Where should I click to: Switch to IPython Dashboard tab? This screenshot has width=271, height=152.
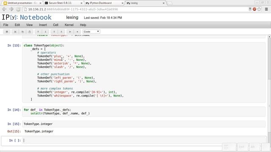(x=105, y=3)
